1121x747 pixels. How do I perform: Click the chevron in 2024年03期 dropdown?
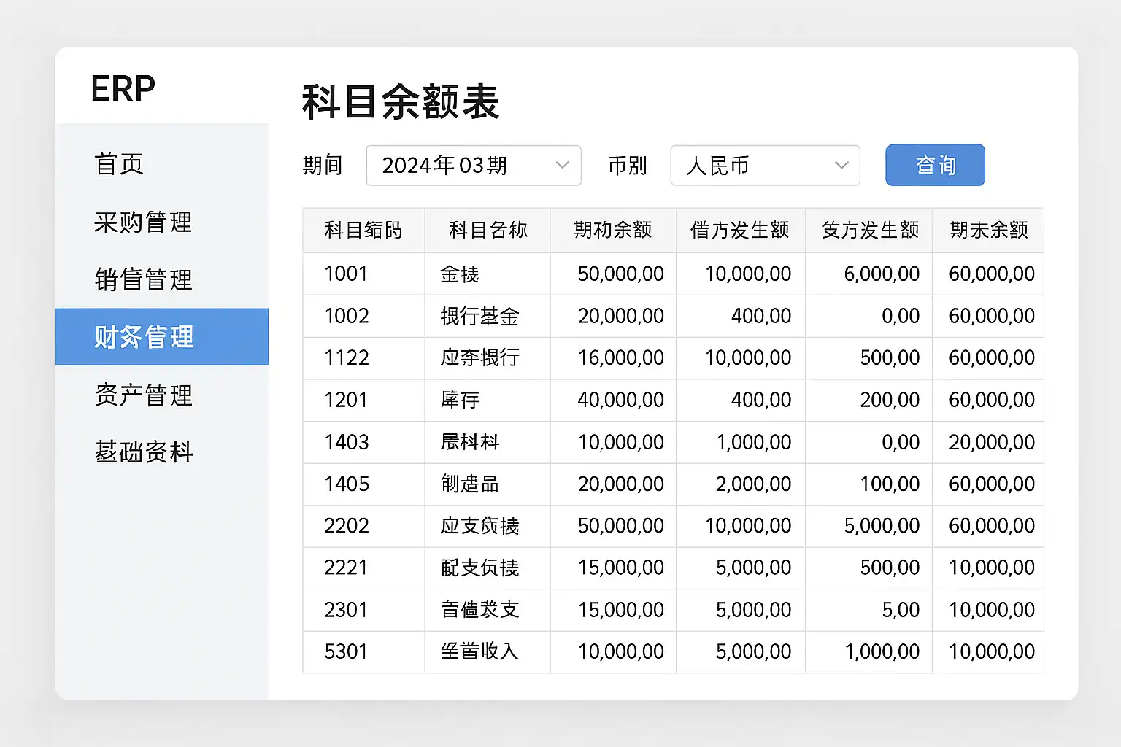pyautogui.click(x=562, y=166)
